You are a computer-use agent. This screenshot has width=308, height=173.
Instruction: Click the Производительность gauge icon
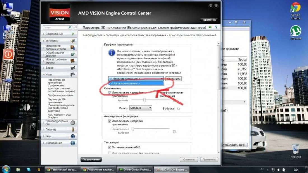(73, 123)
